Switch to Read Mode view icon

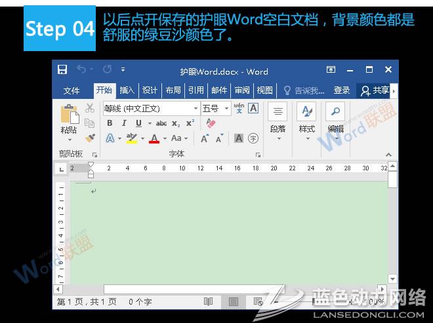pyautogui.click(x=208, y=301)
